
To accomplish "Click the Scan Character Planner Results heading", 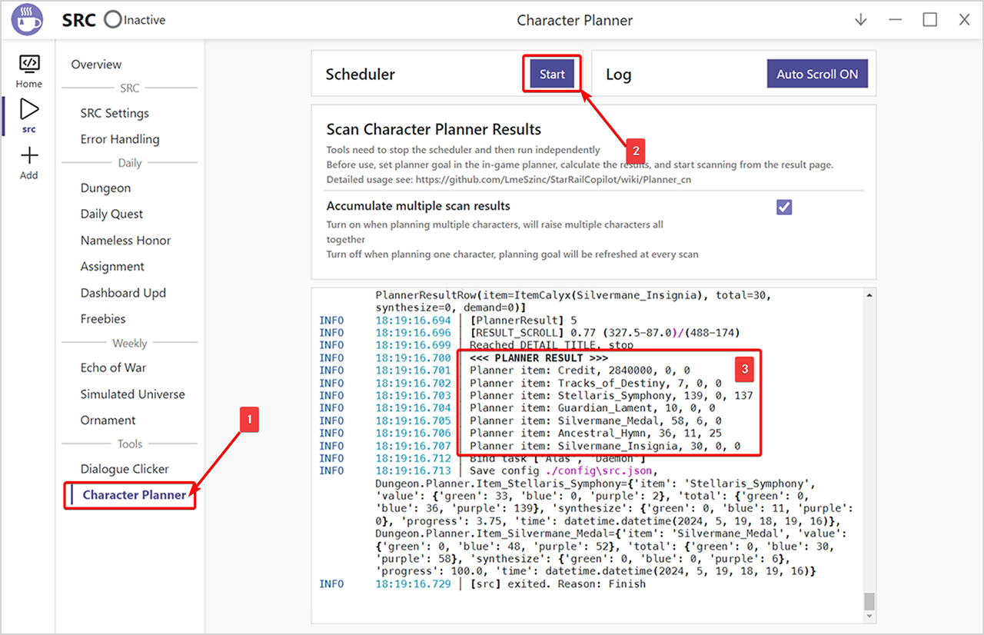I will click(x=434, y=129).
